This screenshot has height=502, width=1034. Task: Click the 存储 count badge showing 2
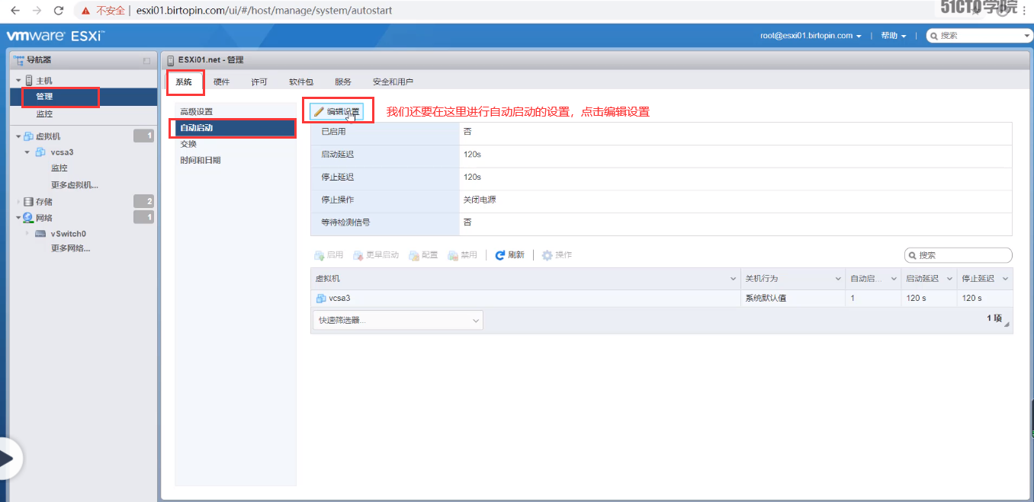pyautogui.click(x=143, y=201)
